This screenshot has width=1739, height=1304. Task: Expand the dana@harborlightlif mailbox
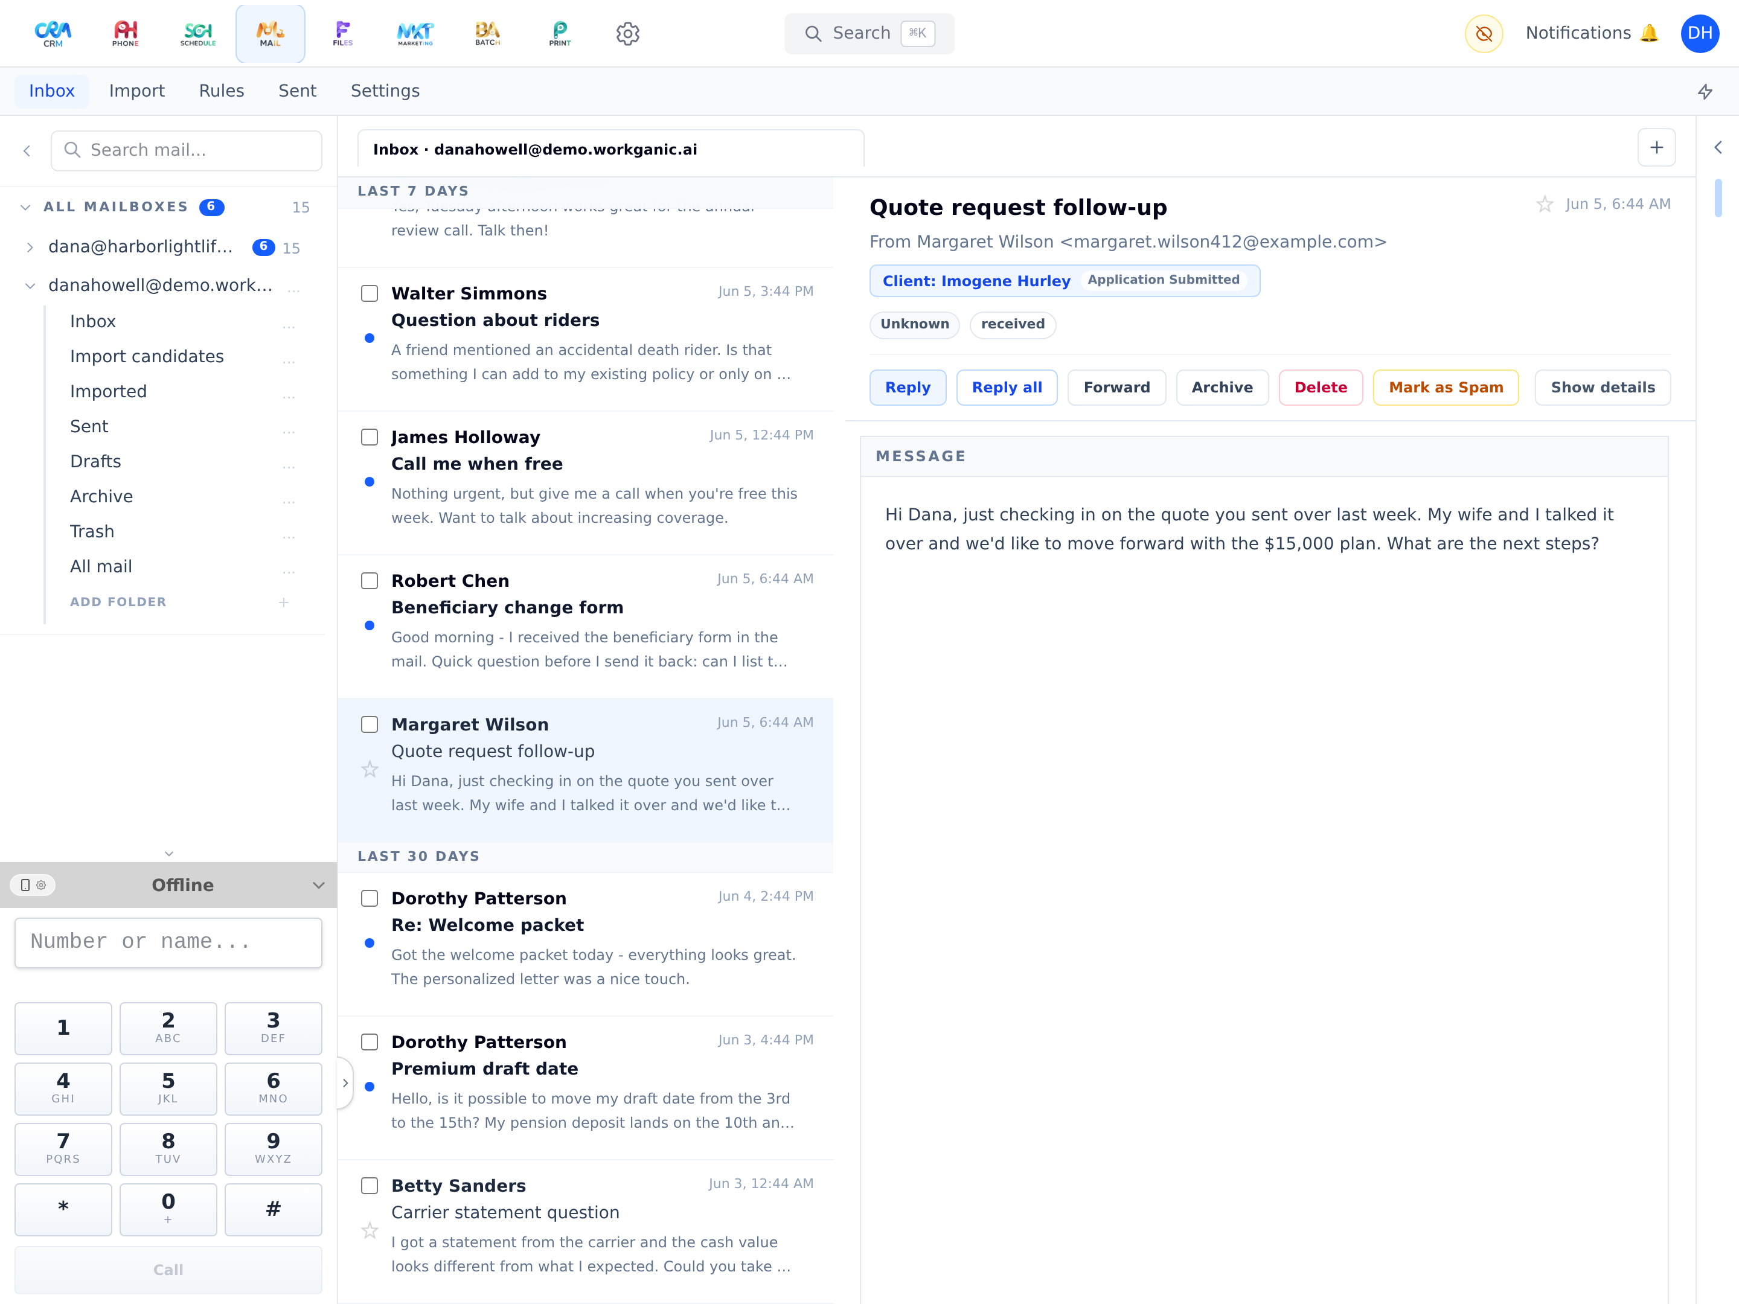click(x=30, y=248)
